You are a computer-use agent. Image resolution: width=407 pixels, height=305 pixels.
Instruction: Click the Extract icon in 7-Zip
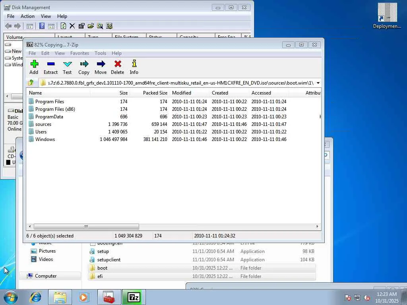tap(50, 67)
